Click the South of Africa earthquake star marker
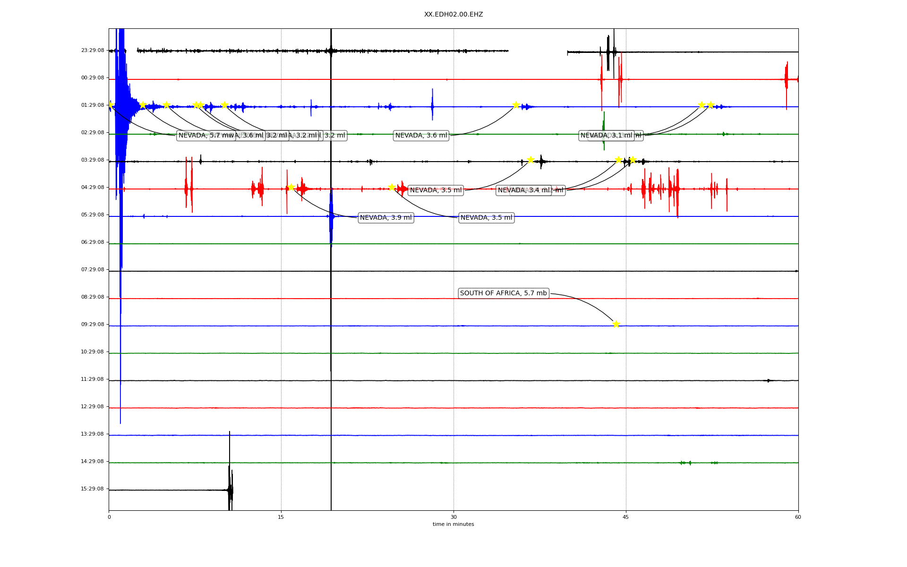Viewport: 907px width, 567px height. (x=616, y=324)
